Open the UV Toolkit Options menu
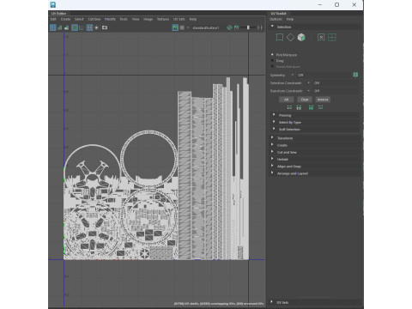The width and height of the screenshot is (412, 309). (x=276, y=19)
